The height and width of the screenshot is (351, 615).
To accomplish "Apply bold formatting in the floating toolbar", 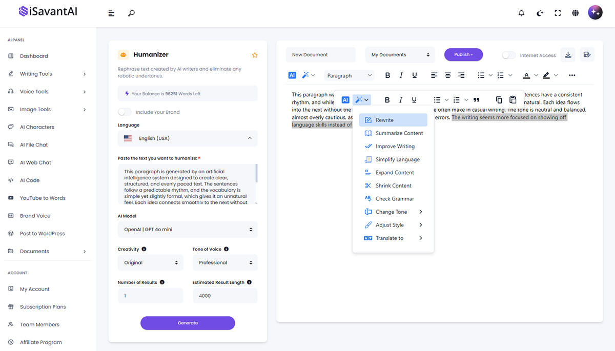I will coord(387,99).
